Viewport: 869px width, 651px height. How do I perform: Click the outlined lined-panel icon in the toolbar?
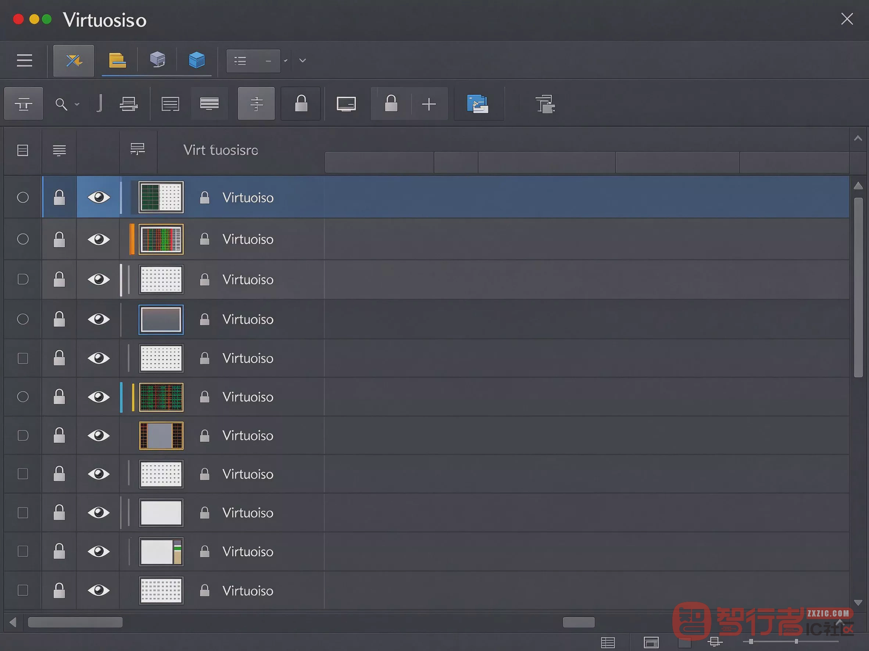click(x=170, y=104)
